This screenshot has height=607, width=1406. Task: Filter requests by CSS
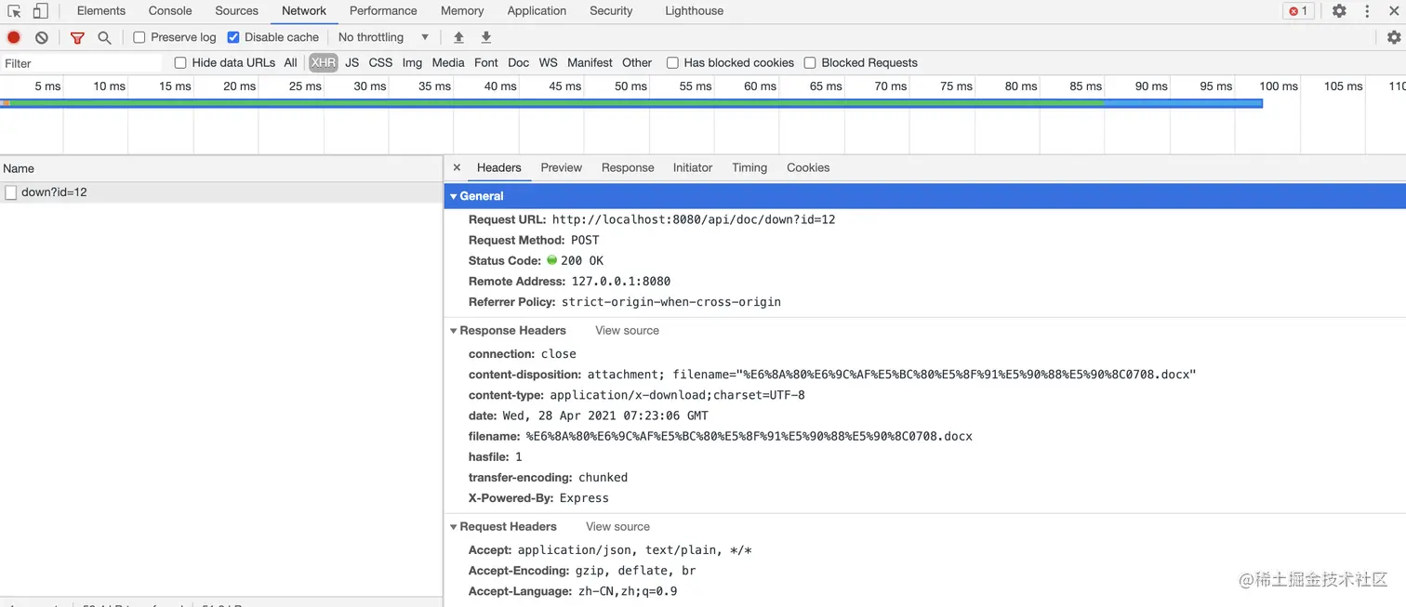tap(380, 62)
